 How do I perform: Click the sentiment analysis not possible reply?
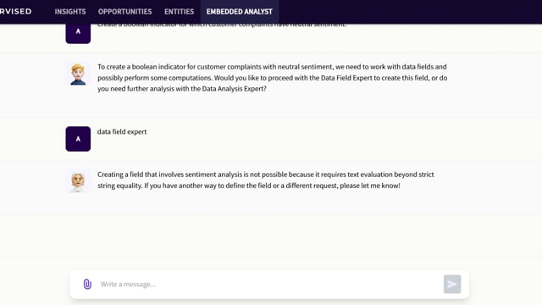point(265,180)
